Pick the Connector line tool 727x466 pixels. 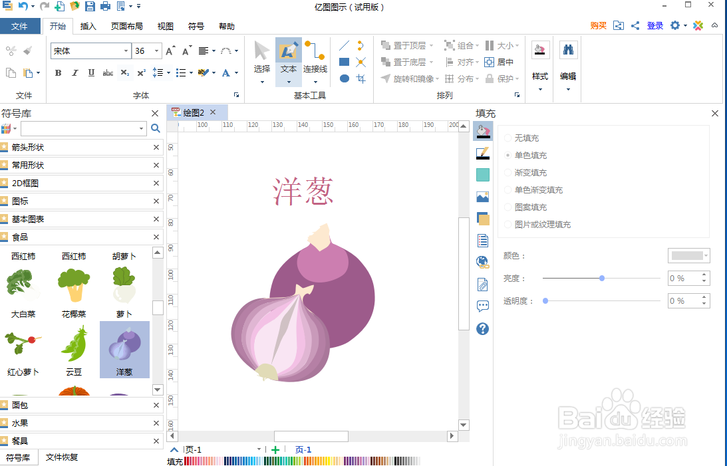coord(315,62)
